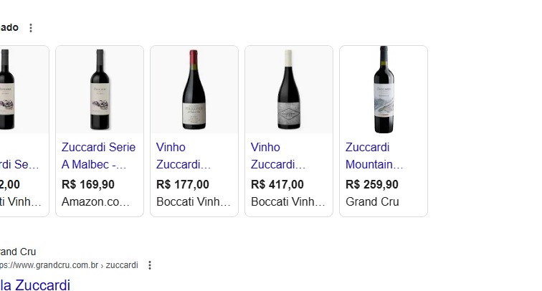The image size is (542, 291).
Task: Click the R$ 417,00 price
Action: pos(277,184)
